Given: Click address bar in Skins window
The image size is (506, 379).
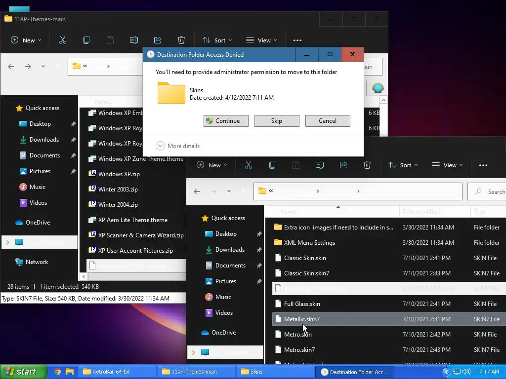Looking at the screenshot, I should pos(358,191).
